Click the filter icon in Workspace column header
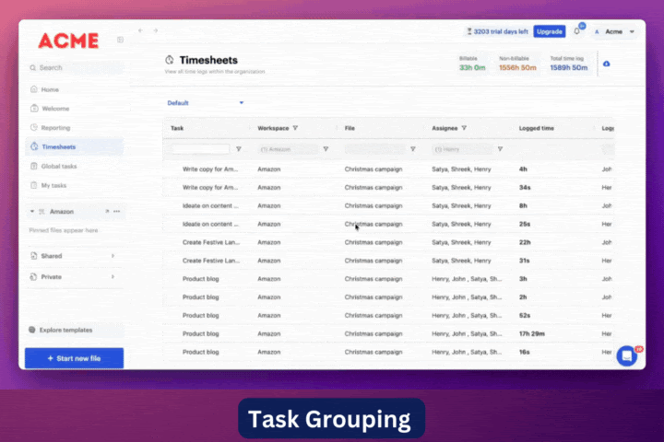 (295, 129)
